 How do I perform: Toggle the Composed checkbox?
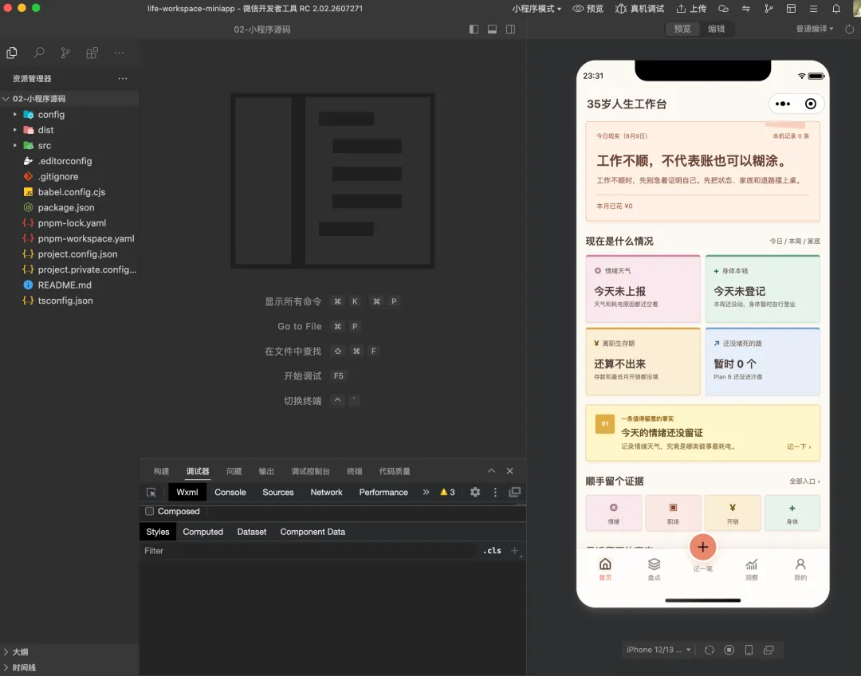[149, 511]
